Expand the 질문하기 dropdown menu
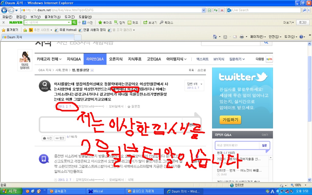 (237, 59)
